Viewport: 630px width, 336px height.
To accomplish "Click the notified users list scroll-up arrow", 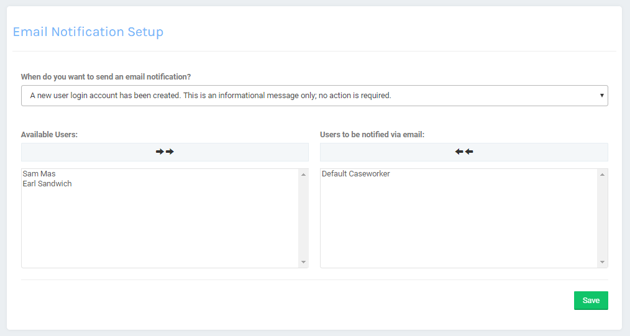I will [x=603, y=175].
